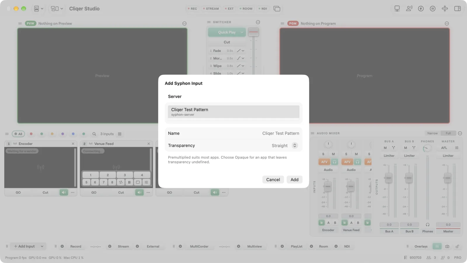
Task: Click the camera snapshot icon
Action: click(x=447, y=247)
